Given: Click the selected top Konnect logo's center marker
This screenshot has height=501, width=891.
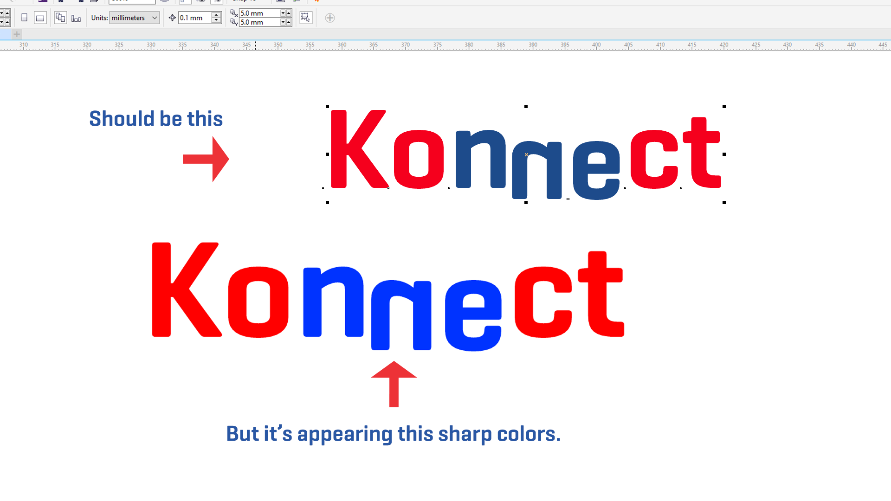Looking at the screenshot, I should [526, 154].
